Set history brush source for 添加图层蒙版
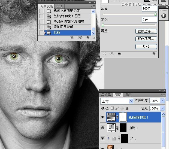The height and width of the screenshot is (149, 169). [41, 27]
